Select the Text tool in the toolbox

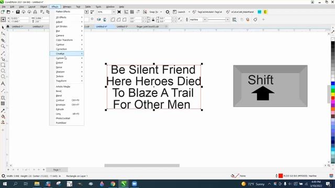(3, 84)
